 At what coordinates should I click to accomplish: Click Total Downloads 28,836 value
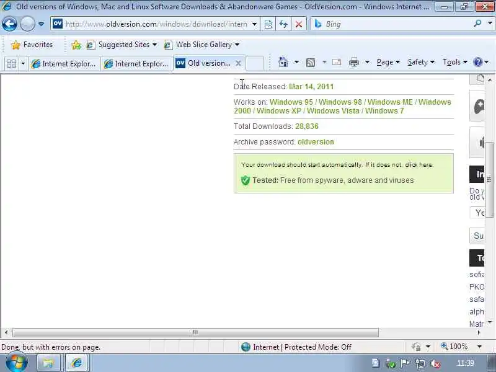307,126
